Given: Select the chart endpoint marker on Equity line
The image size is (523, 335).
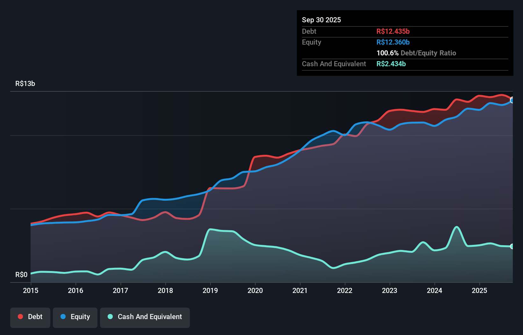Looking at the screenshot, I should (x=512, y=100).
